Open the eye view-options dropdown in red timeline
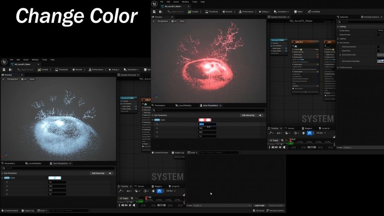 279,133
